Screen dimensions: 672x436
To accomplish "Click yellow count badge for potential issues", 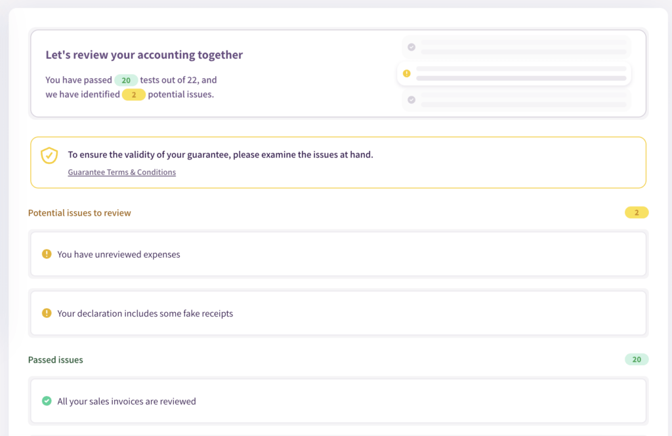I will [x=636, y=212].
